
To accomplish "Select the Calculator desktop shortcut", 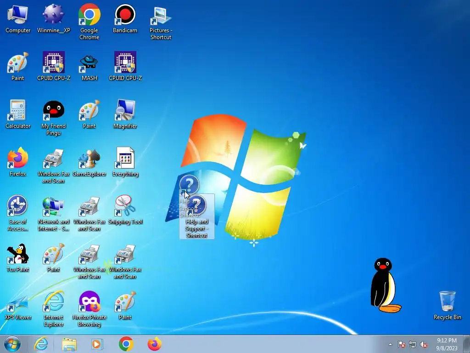I will tap(18, 114).
